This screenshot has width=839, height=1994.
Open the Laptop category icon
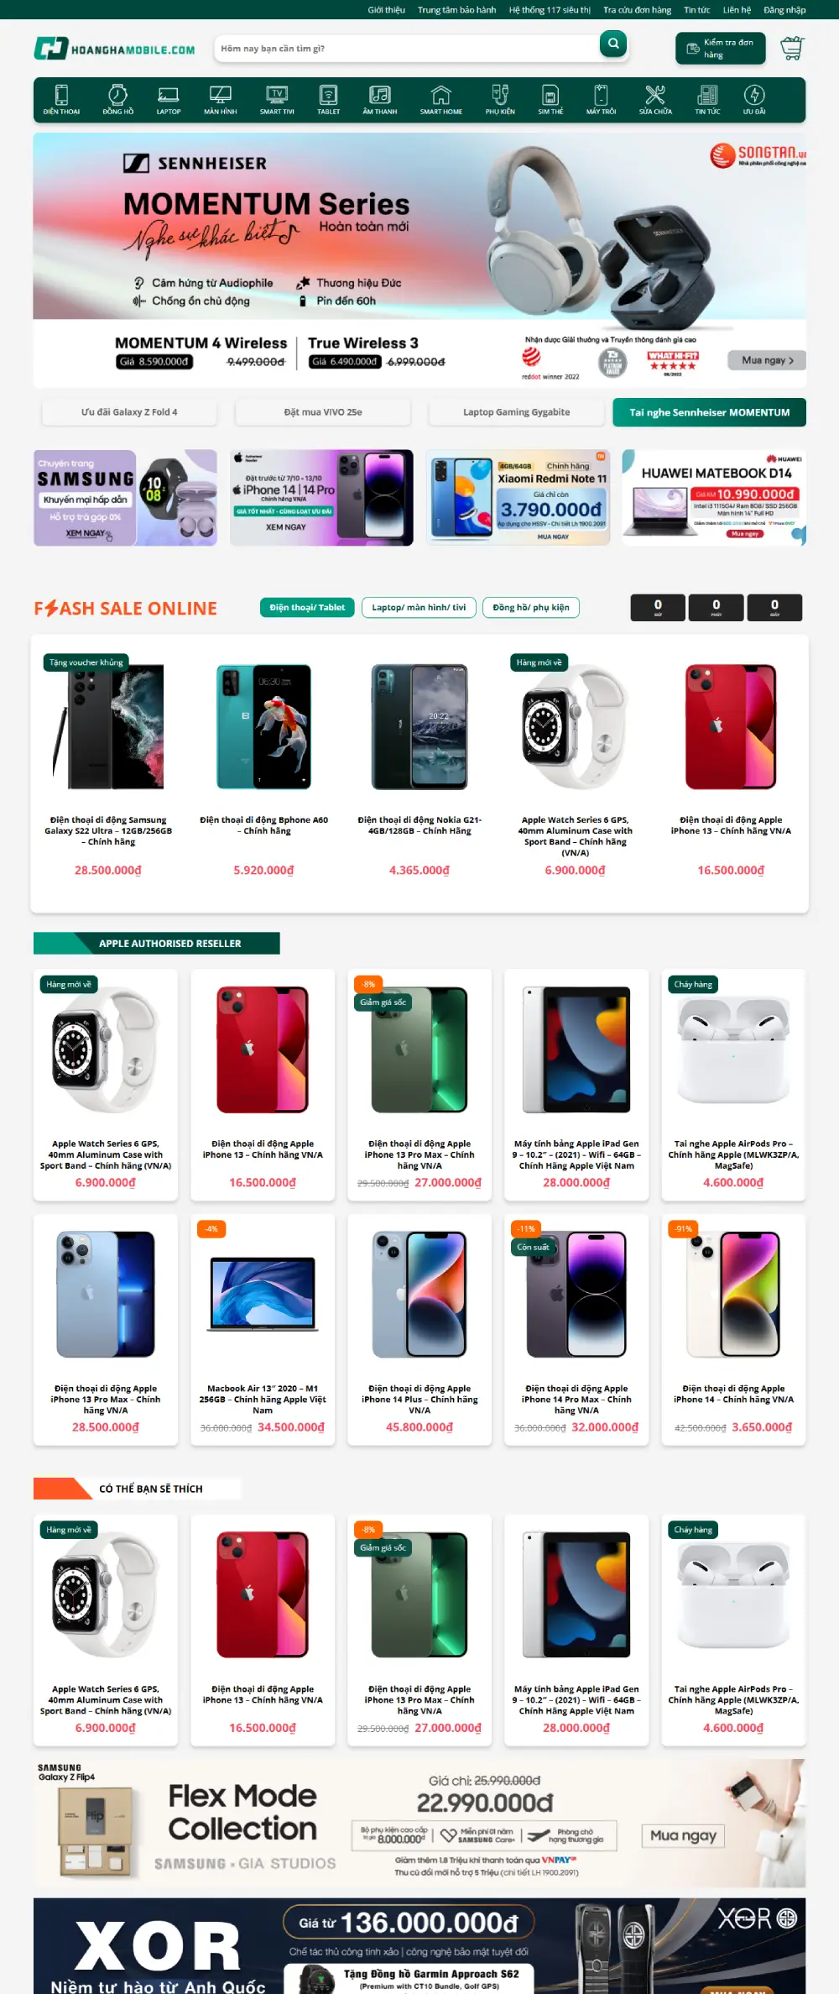pos(169,100)
